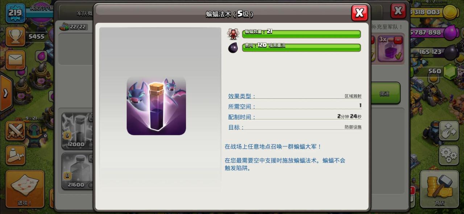464x214 pixels.
Task: Open the crossed swords army icon
Action: (15, 131)
